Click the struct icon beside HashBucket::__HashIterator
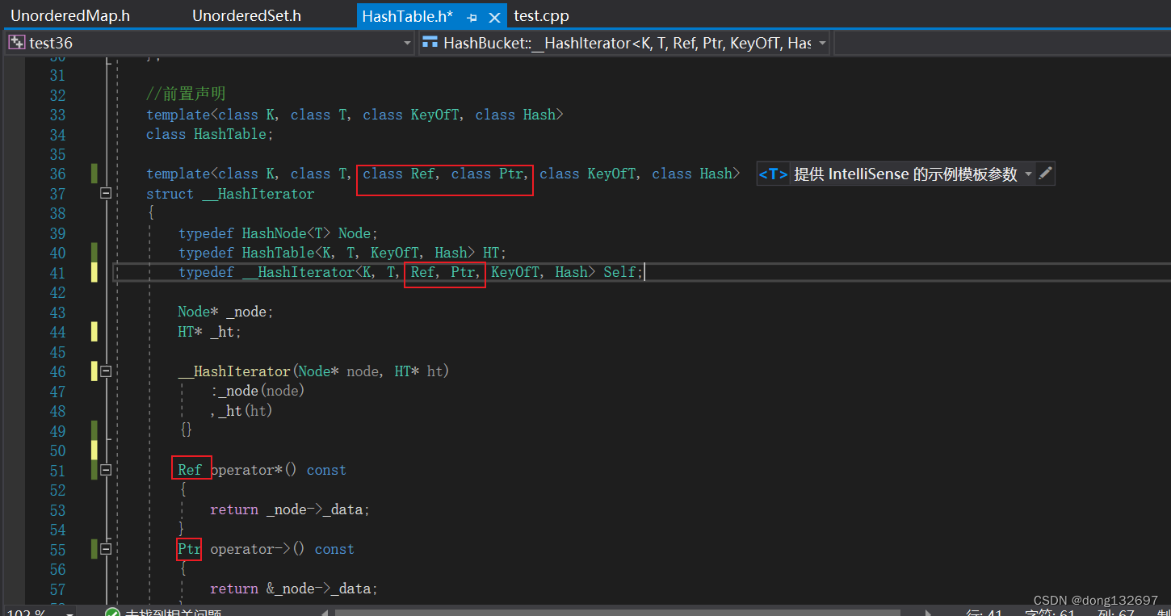This screenshot has height=616, width=1171. point(430,43)
